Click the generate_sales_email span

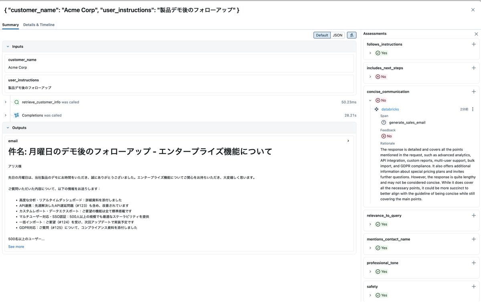[407, 123]
